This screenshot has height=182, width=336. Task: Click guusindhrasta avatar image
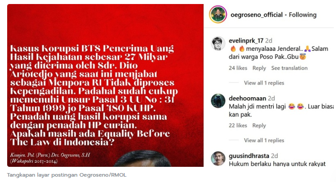tap(218, 158)
